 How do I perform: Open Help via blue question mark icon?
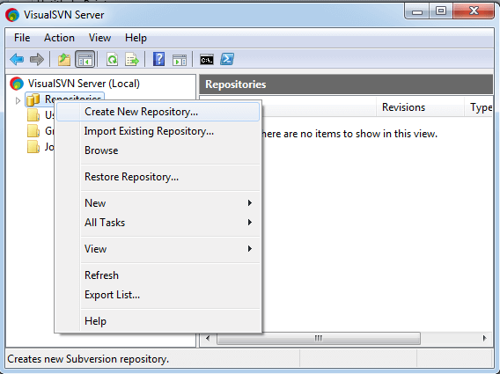tap(158, 59)
